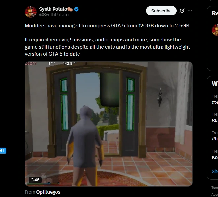Open the @SynthPotato handle link
The width and height of the screenshot is (218, 197).
(54, 15)
